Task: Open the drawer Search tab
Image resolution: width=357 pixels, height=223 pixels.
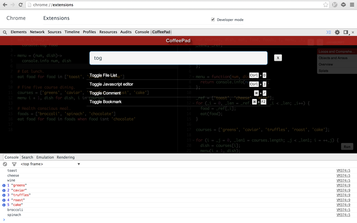Action: 27,157
